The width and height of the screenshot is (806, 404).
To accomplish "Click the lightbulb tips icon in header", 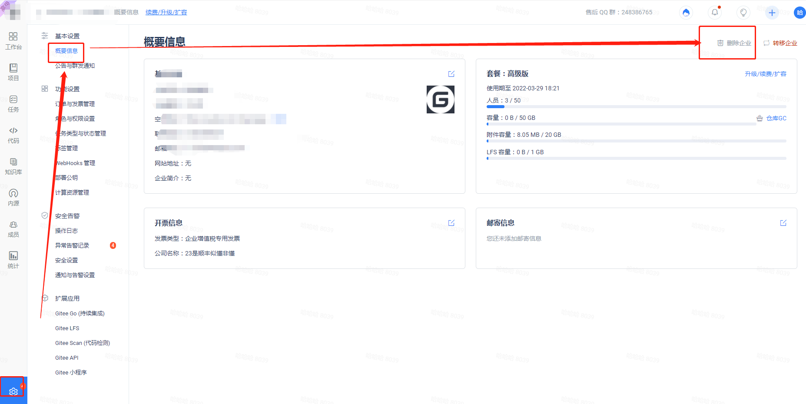I will [743, 12].
